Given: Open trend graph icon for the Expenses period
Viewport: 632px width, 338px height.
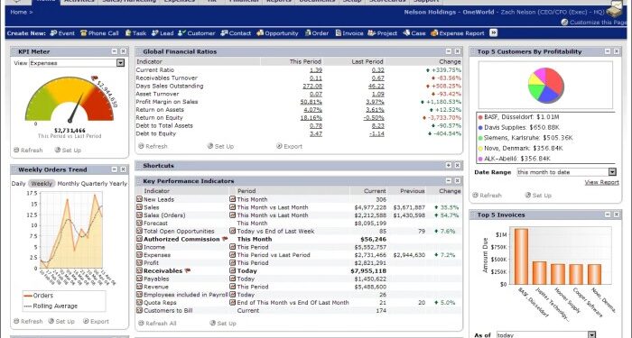Looking at the screenshot, I should click(233, 255).
